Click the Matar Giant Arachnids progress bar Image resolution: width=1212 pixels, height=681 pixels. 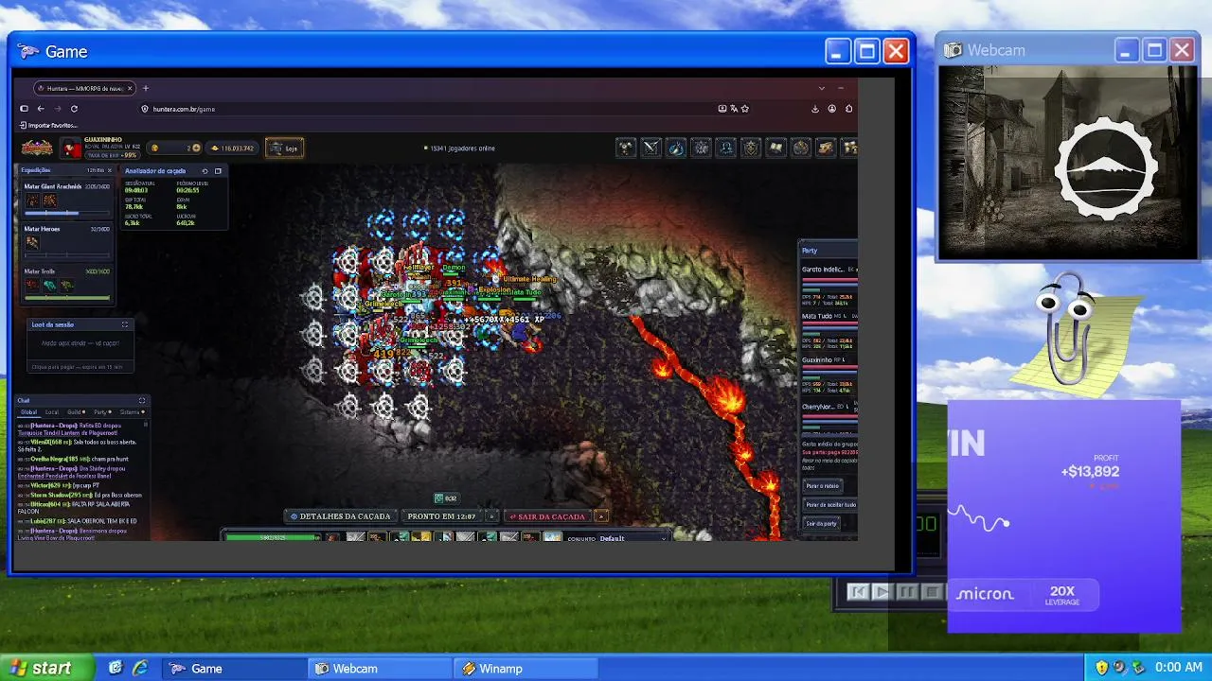click(66, 213)
